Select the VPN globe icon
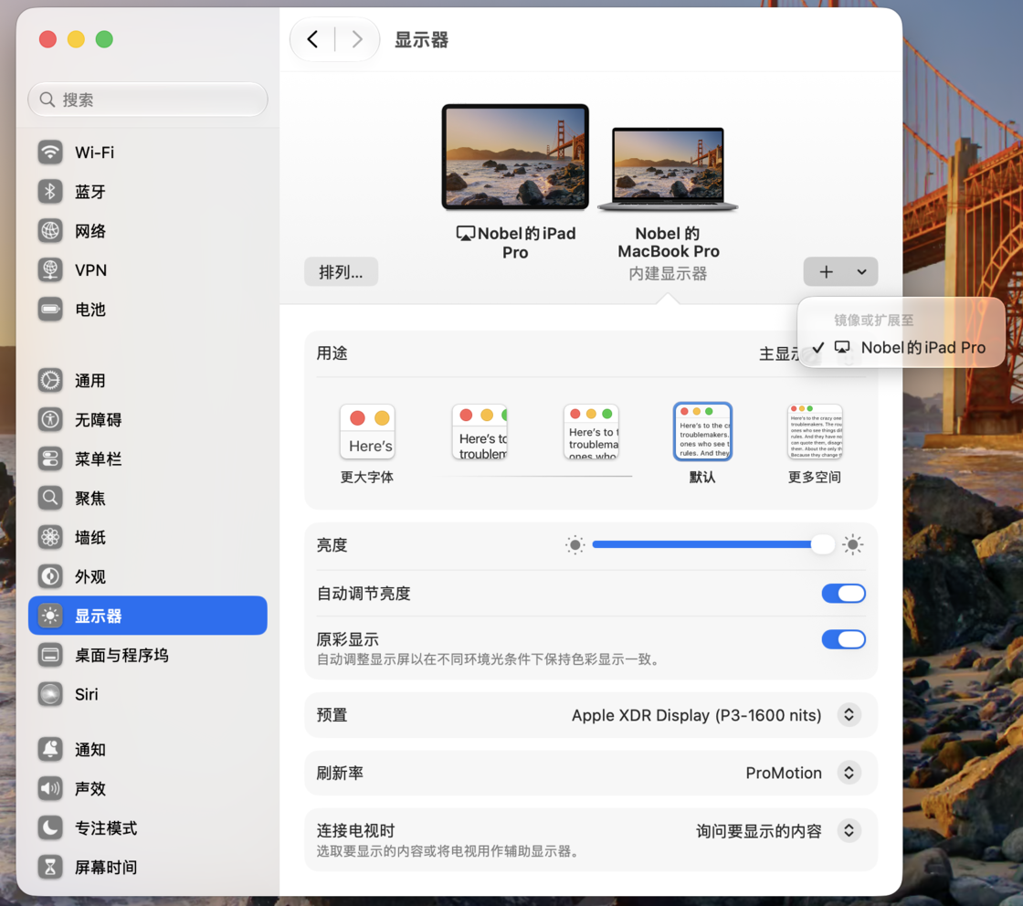This screenshot has height=906, width=1023. click(x=50, y=270)
